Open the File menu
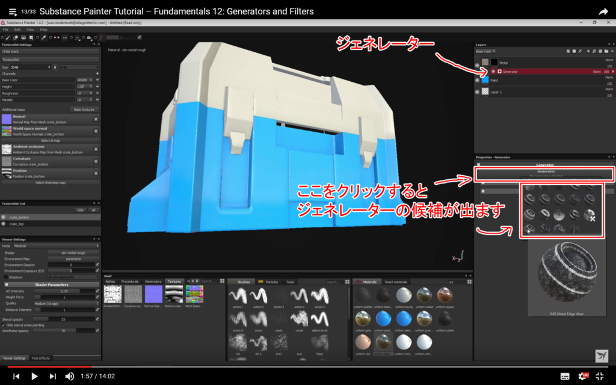This screenshot has width=616, height=385. pyautogui.click(x=5, y=29)
